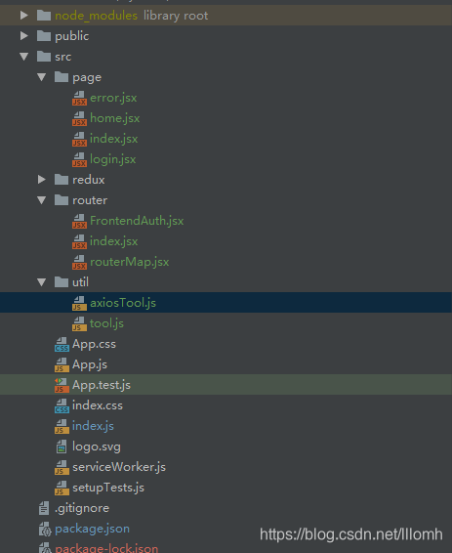Image resolution: width=452 pixels, height=553 pixels.
Task: Open tool.js file name
Action: click(106, 323)
